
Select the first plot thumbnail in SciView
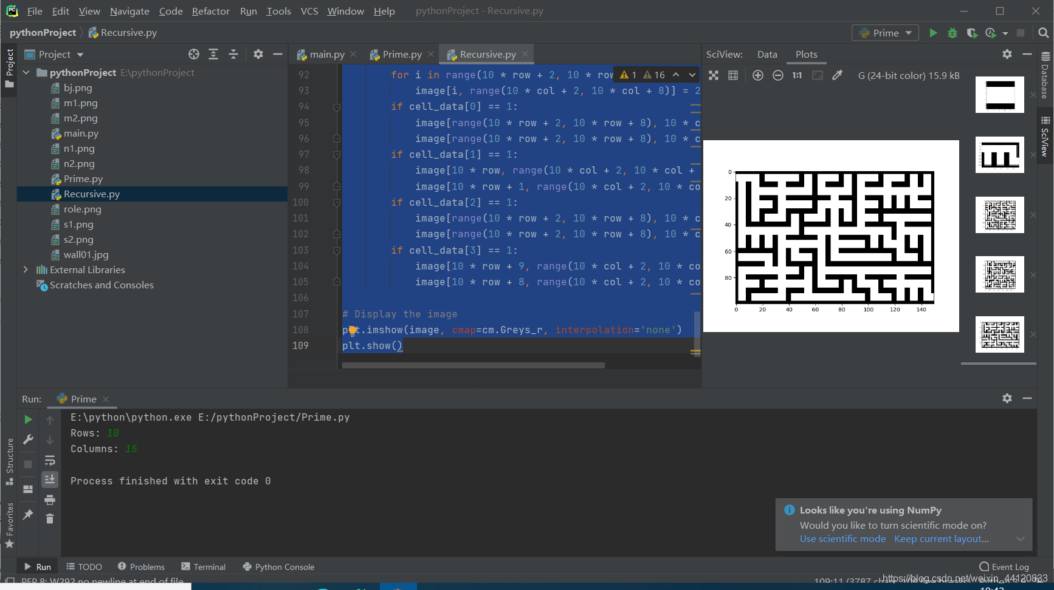[1000, 95]
